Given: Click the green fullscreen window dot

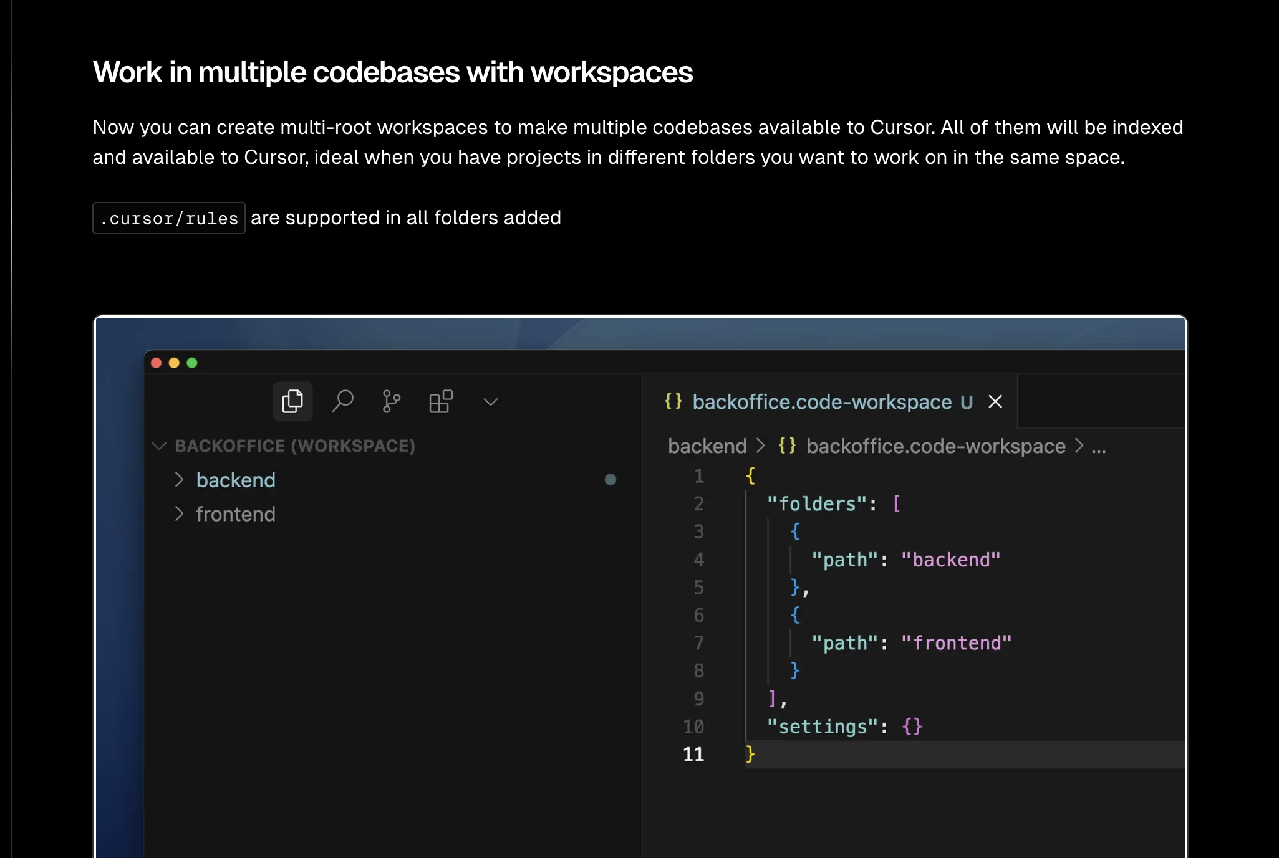Looking at the screenshot, I should (192, 363).
